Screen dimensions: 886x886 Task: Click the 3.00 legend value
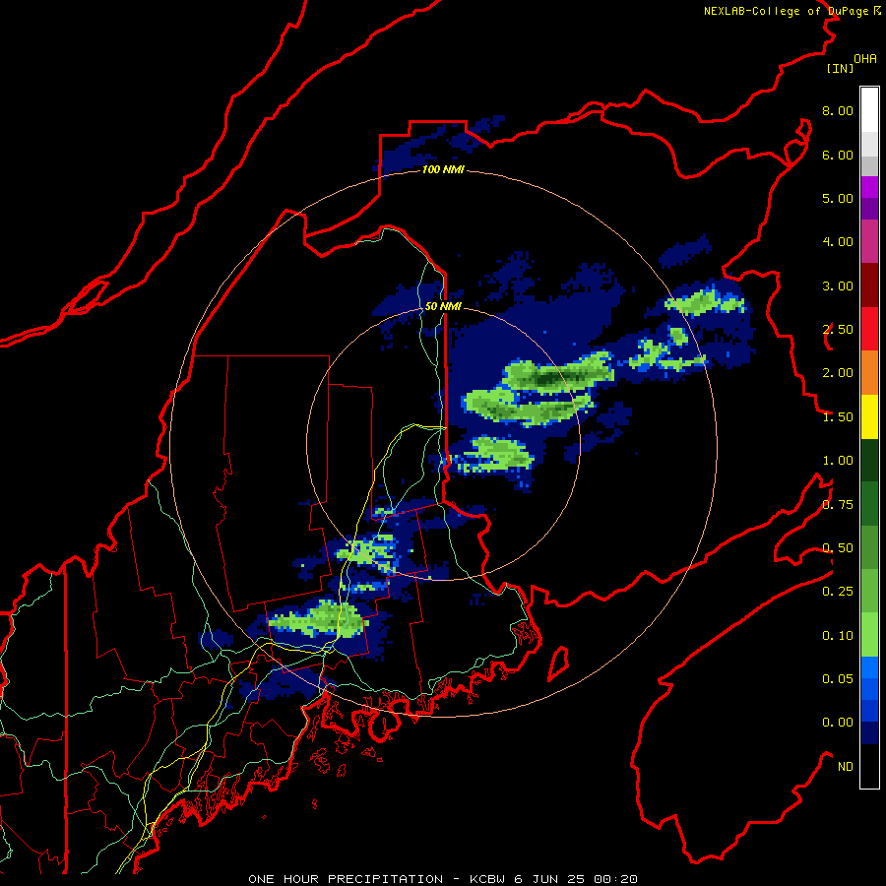pyautogui.click(x=838, y=285)
